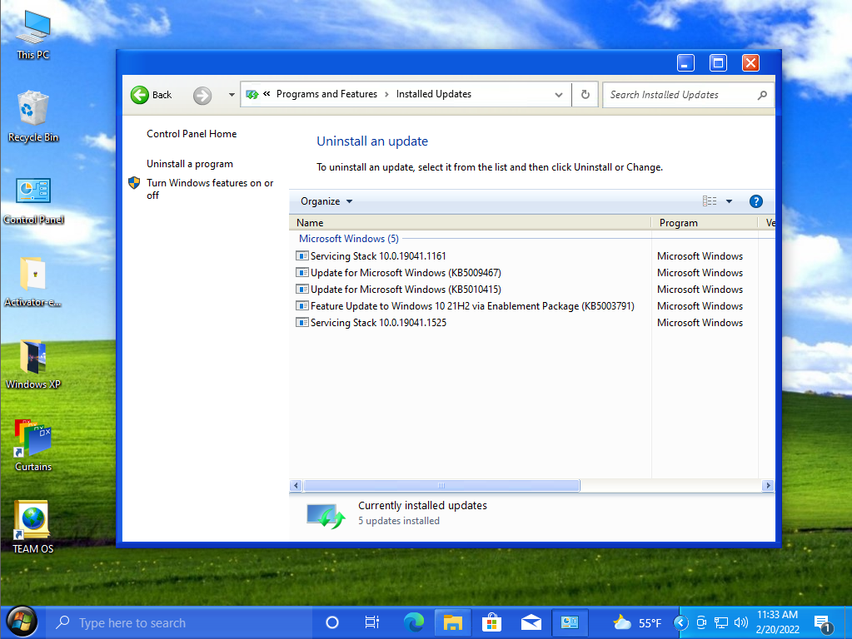The width and height of the screenshot is (852, 639).
Task: Open Task View on taskbar
Action: 372,622
